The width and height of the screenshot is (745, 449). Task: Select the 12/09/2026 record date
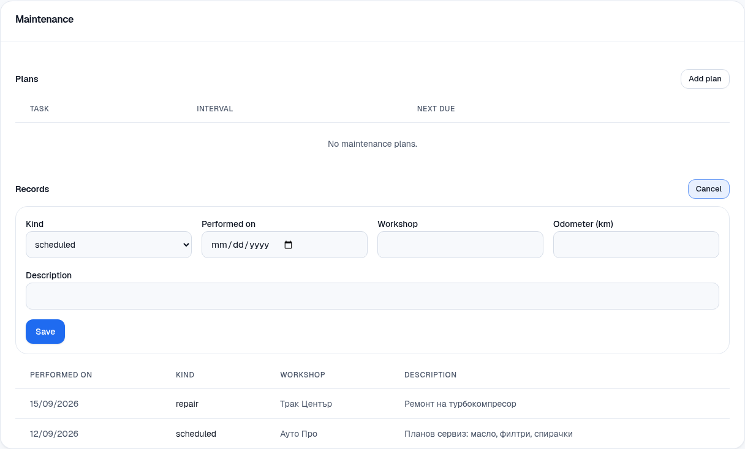(55, 434)
